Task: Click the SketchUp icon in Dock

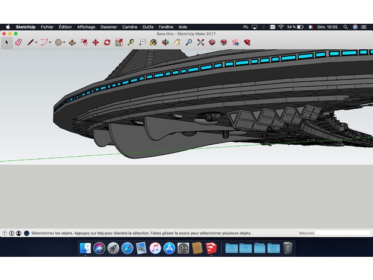Action: (x=211, y=248)
